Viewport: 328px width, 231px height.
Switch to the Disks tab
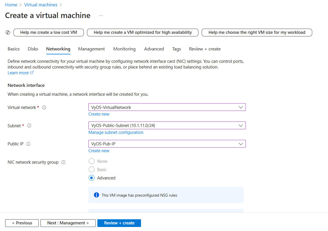coord(32,49)
